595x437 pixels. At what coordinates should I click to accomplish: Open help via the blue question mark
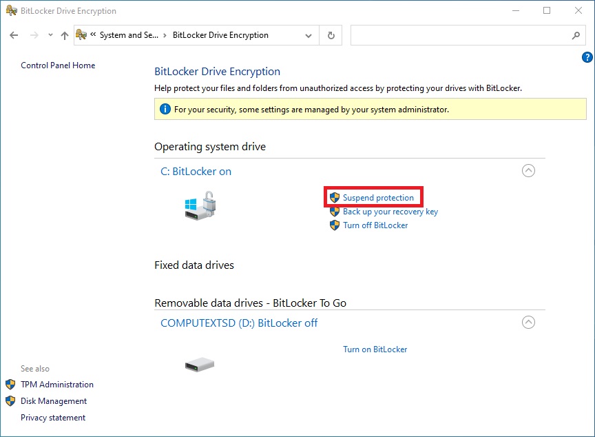tap(587, 57)
